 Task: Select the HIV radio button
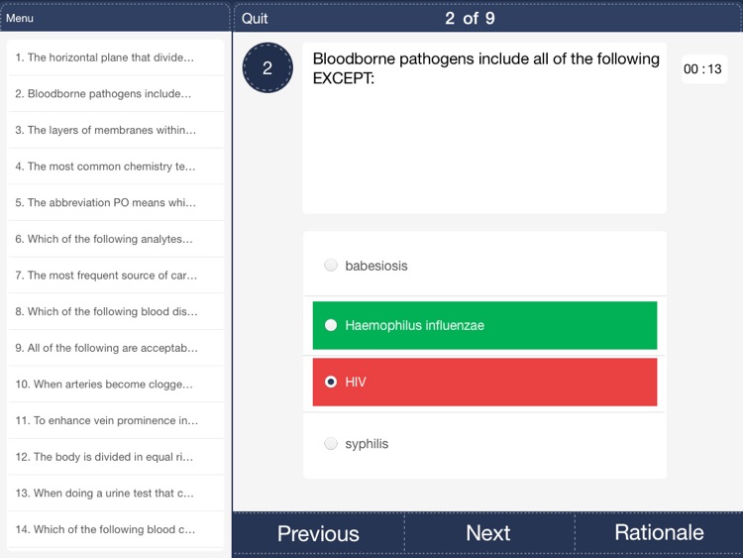(x=331, y=382)
